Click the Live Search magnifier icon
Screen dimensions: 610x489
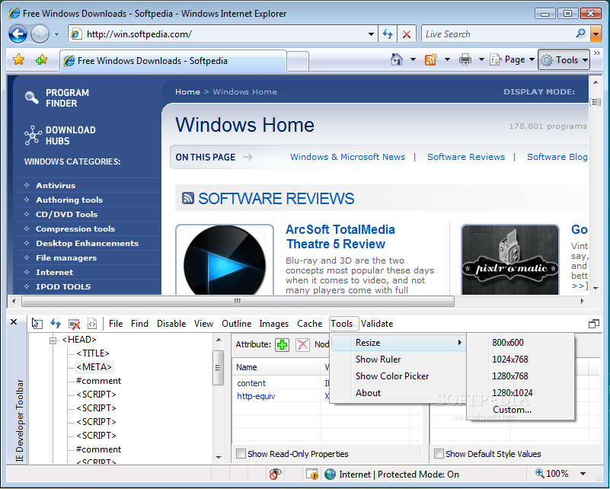[581, 34]
